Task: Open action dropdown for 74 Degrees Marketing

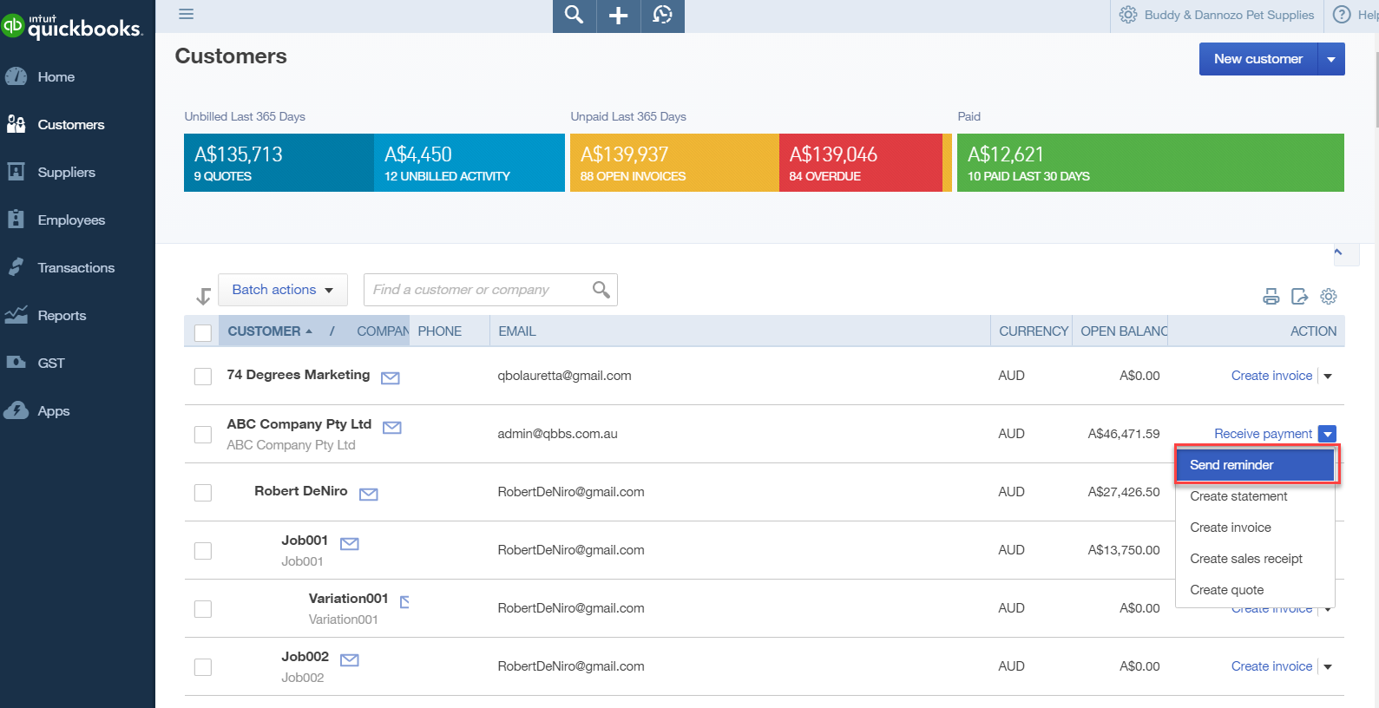Action: point(1328,376)
